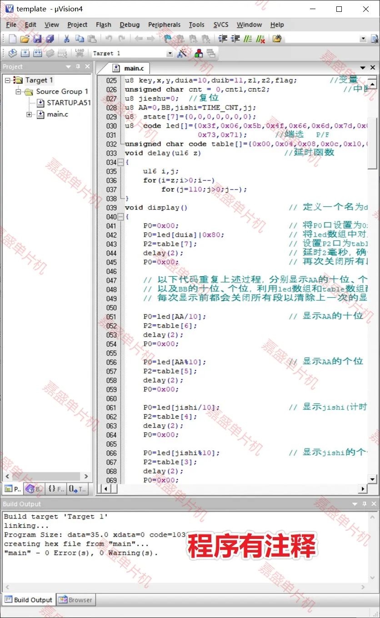Select the Translate current file icon
380x618 pixels.
click(12, 53)
